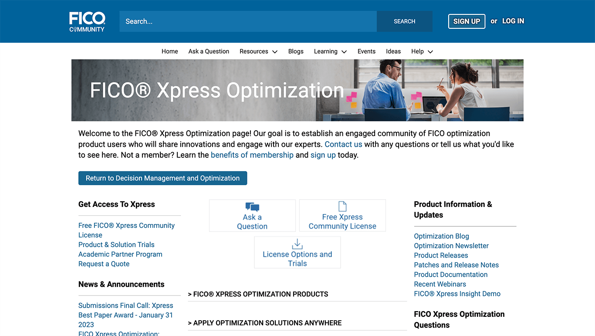Open the Product Documentation link
Viewport: 595px width, 336px height.
(x=451, y=275)
